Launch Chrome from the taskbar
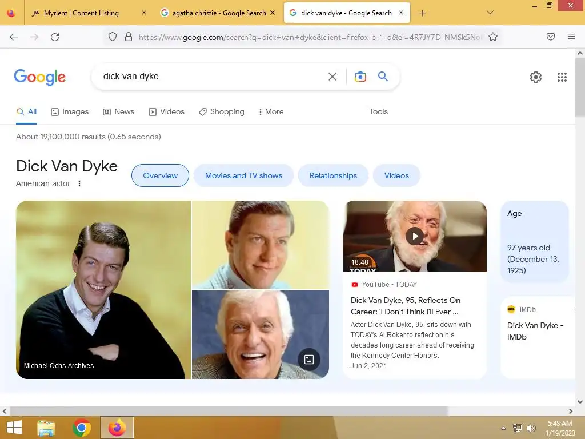The height and width of the screenshot is (439, 585). (x=82, y=428)
